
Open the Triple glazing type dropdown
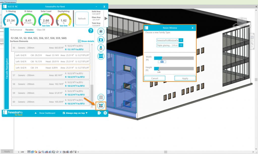pos(181,45)
